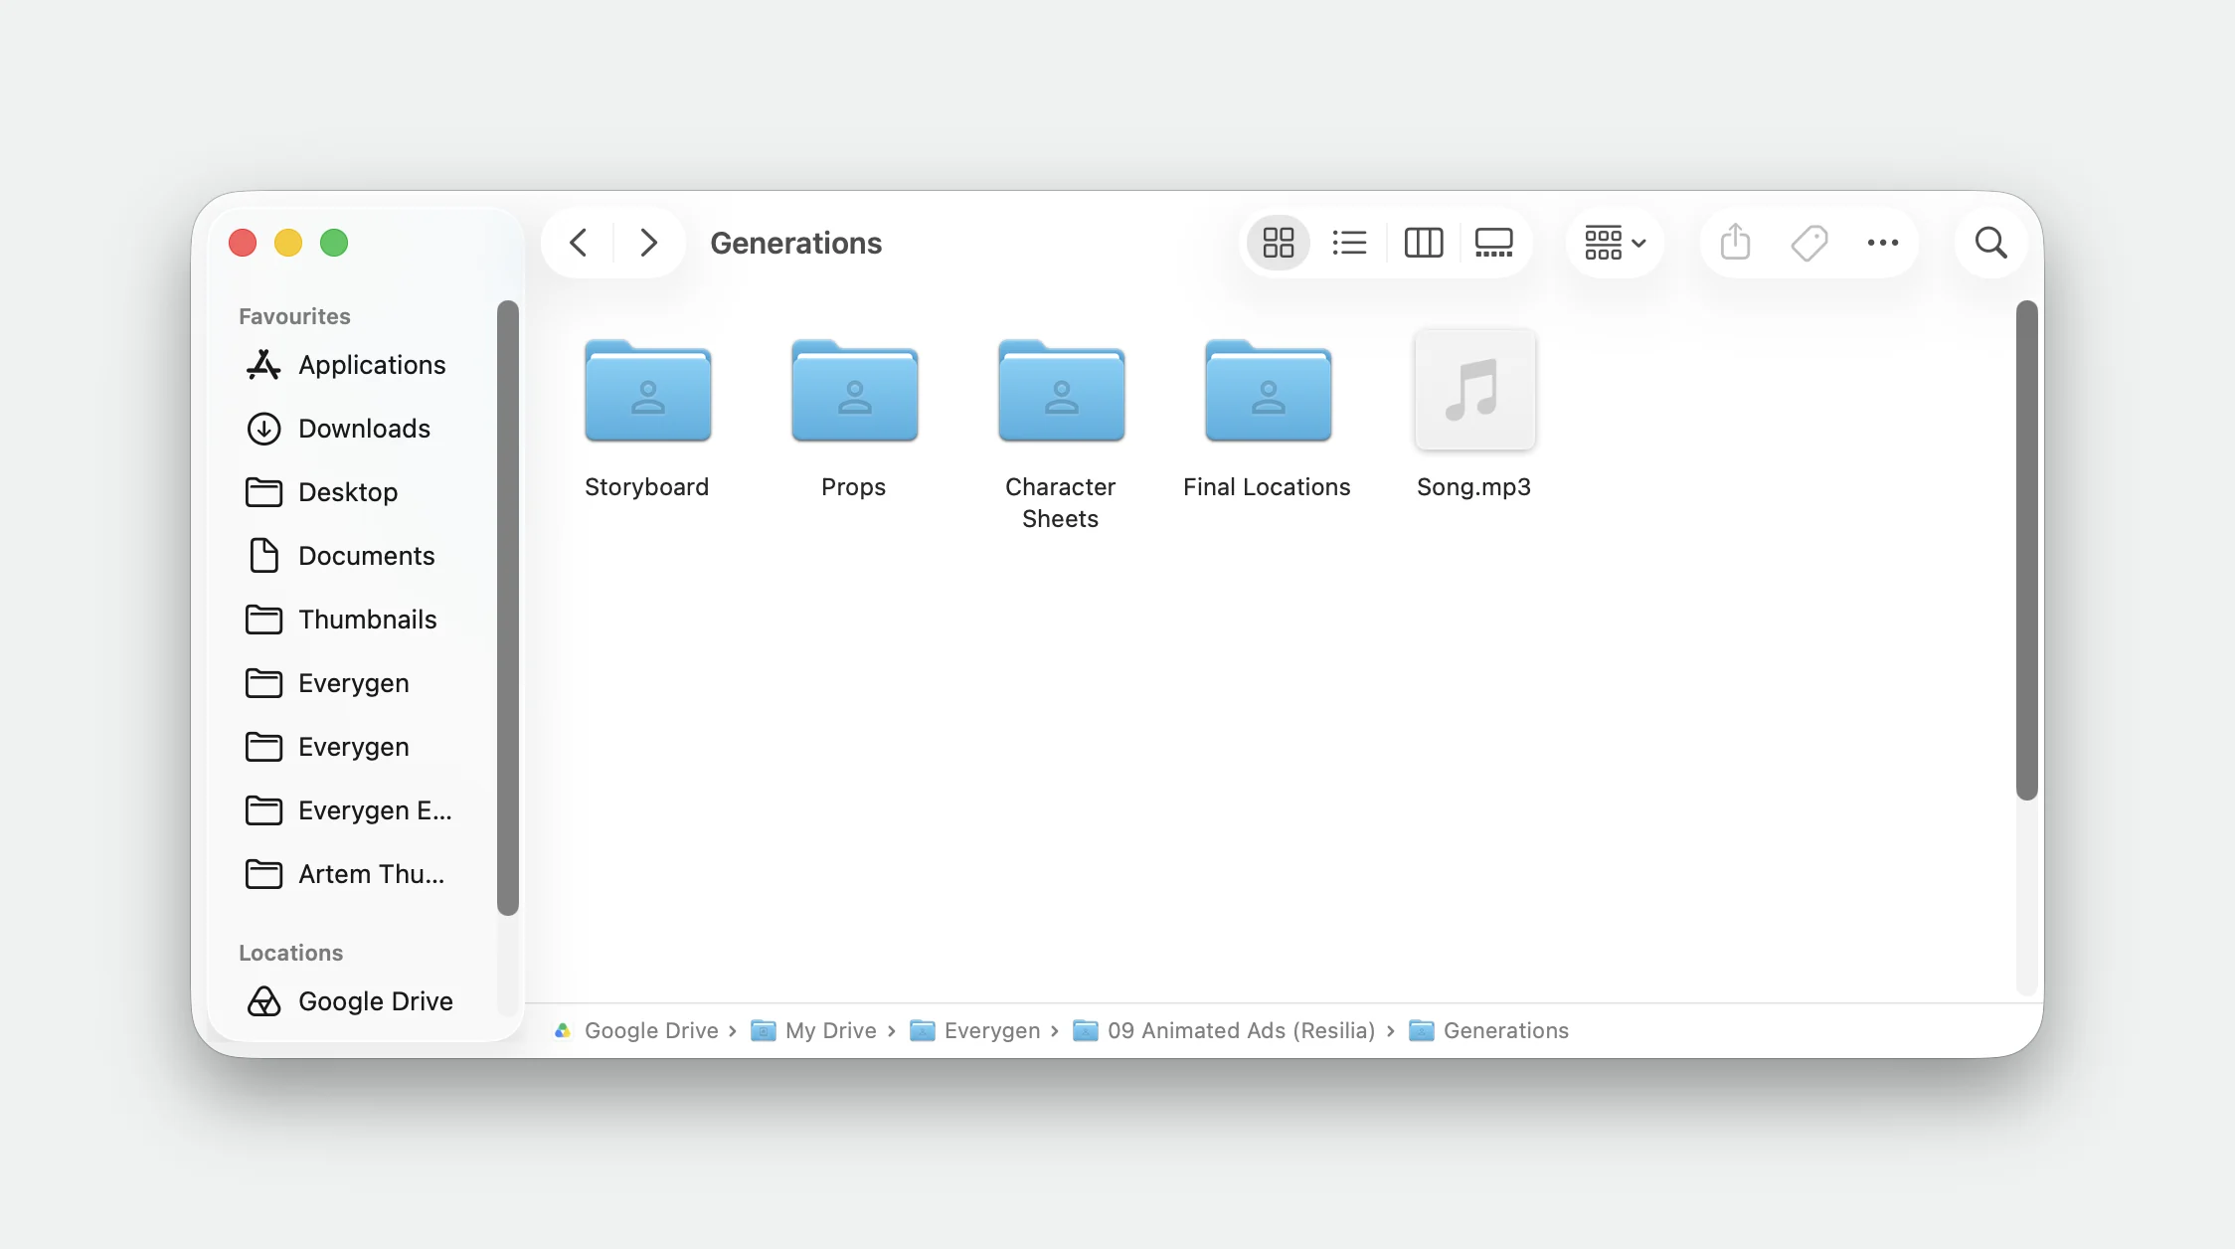Go forward with the right chevron

(648, 243)
